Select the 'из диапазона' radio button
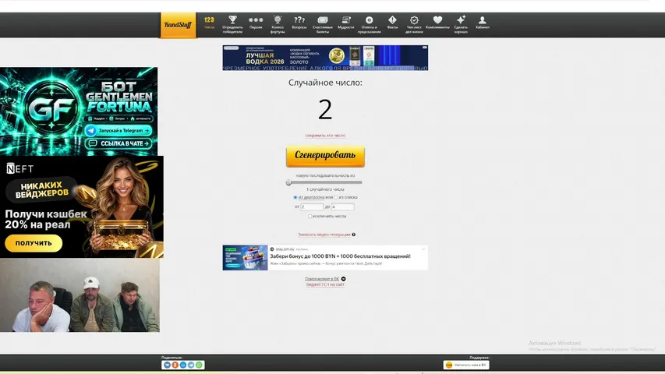 295,198
